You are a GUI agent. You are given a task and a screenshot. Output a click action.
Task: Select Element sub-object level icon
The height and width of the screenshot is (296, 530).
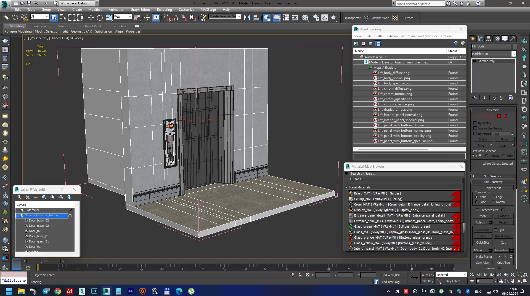[x=505, y=116]
